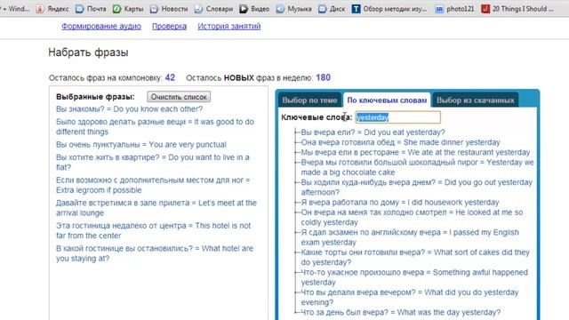Select По ключевым словам tab

(387, 100)
